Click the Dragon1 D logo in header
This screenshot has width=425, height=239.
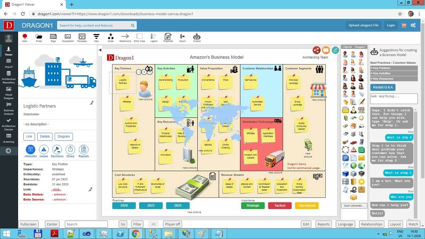click(9, 25)
